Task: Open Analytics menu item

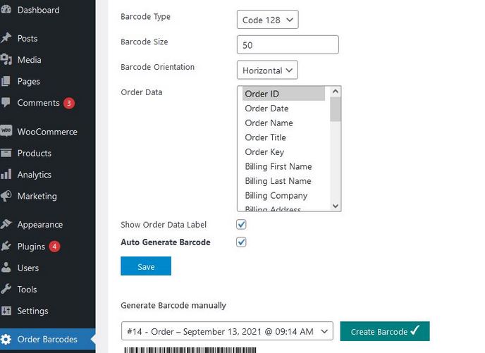Action: coord(48,175)
